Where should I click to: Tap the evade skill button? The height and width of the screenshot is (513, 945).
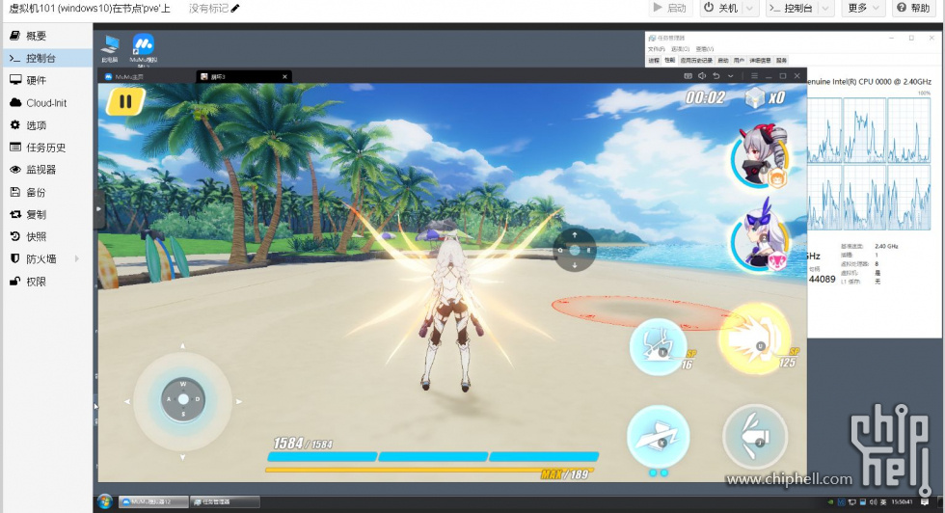click(658, 437)
